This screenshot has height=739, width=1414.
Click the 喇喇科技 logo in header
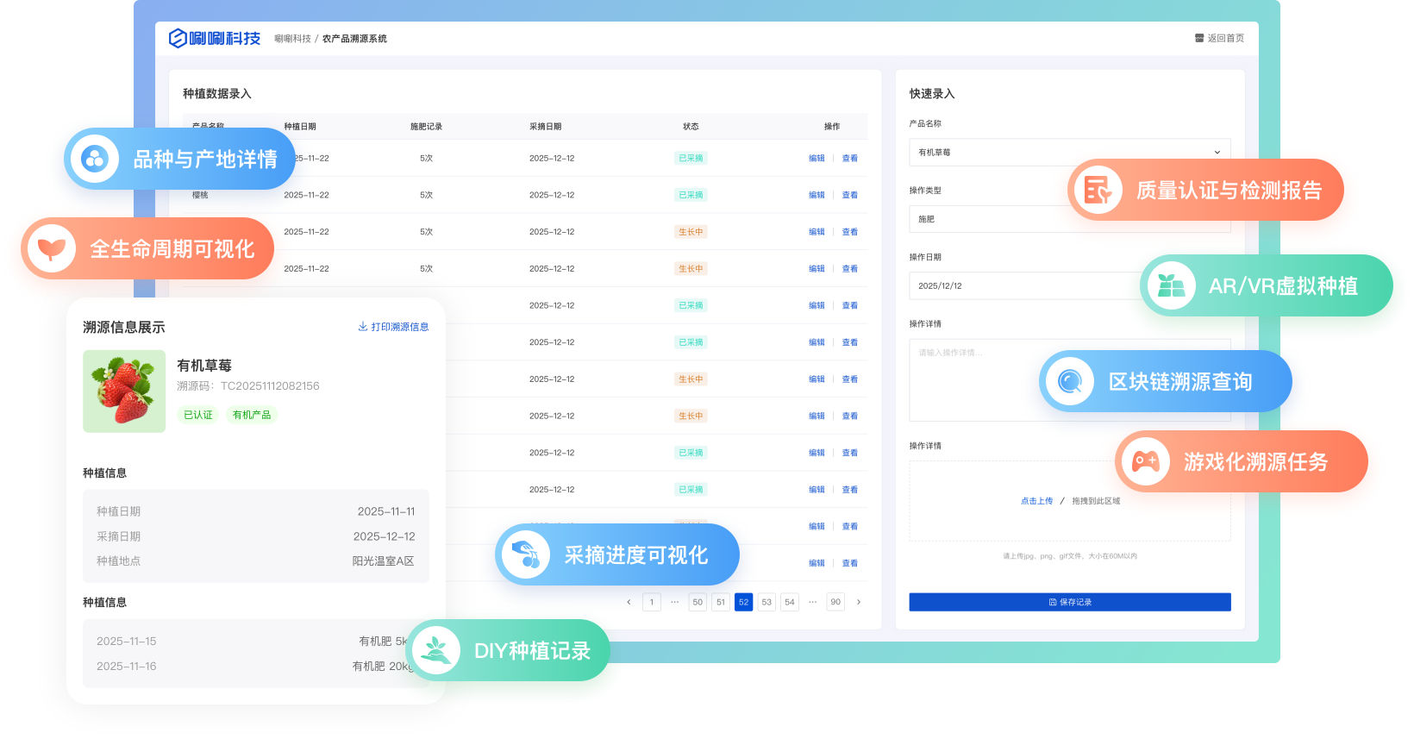point(214,38)
